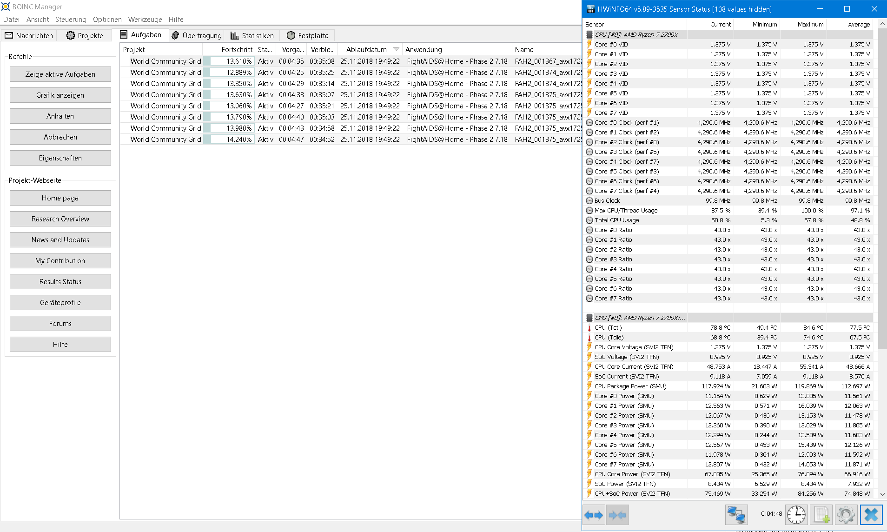Click the circle icon beside Total CPU Usage
This screenshot has width=887, height=532.
pos(589,220)
